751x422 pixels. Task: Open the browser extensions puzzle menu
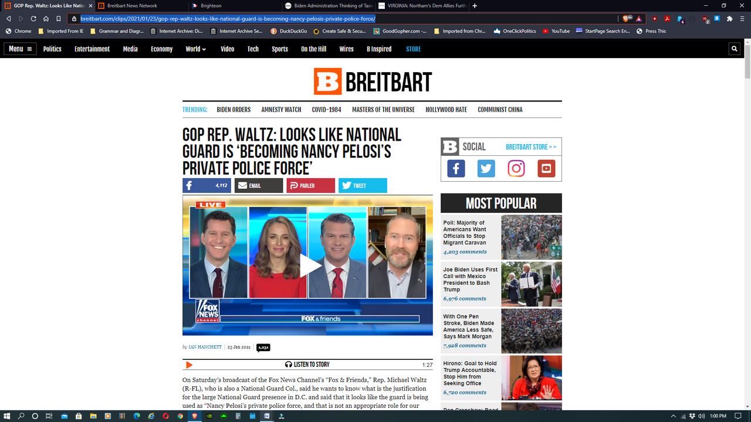[729, 19]
